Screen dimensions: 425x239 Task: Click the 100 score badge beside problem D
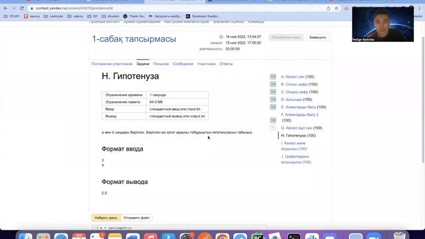click(273, 100)
